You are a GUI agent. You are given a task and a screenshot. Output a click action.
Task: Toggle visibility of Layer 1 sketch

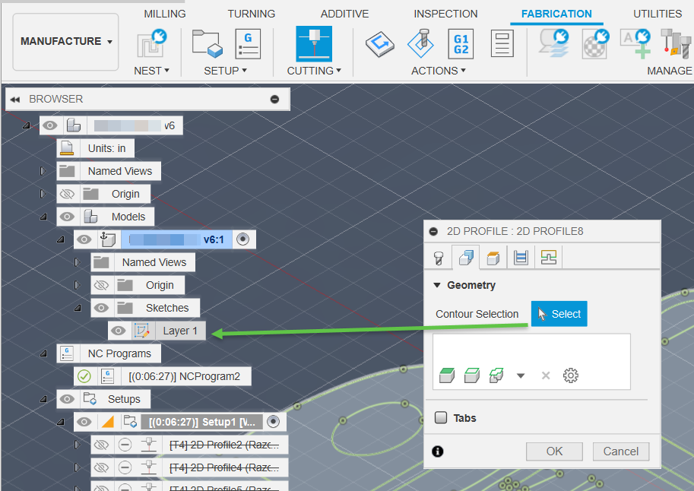(x=118, y=331)
